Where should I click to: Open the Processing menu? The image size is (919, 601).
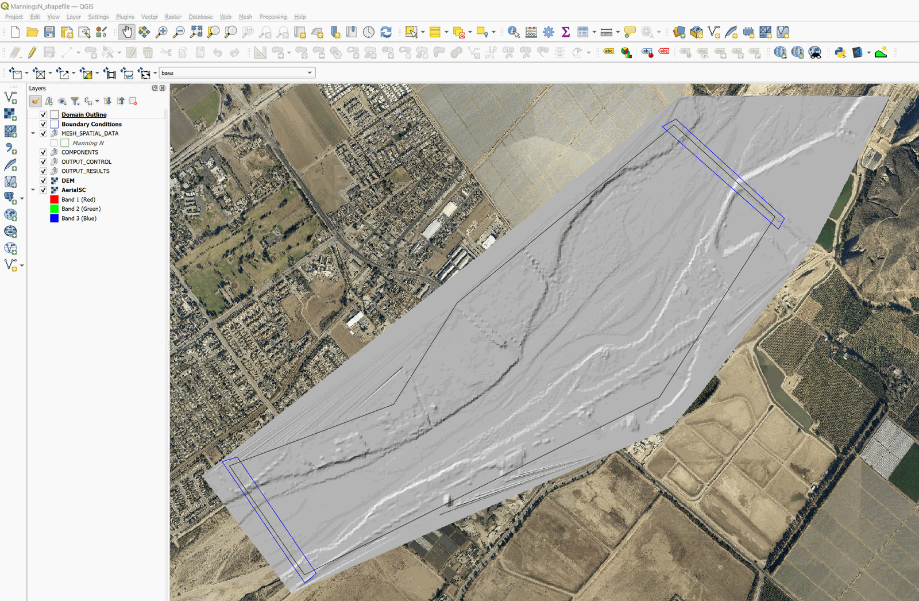(273, 17)
